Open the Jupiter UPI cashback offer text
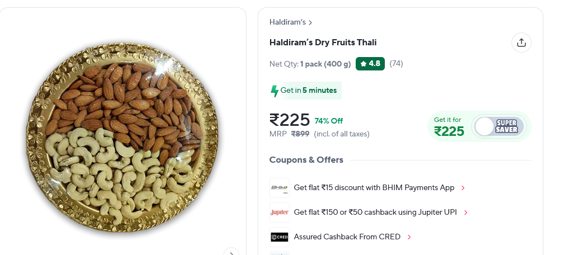The height and width of the screenshot is (255, 568). [375, 212]
